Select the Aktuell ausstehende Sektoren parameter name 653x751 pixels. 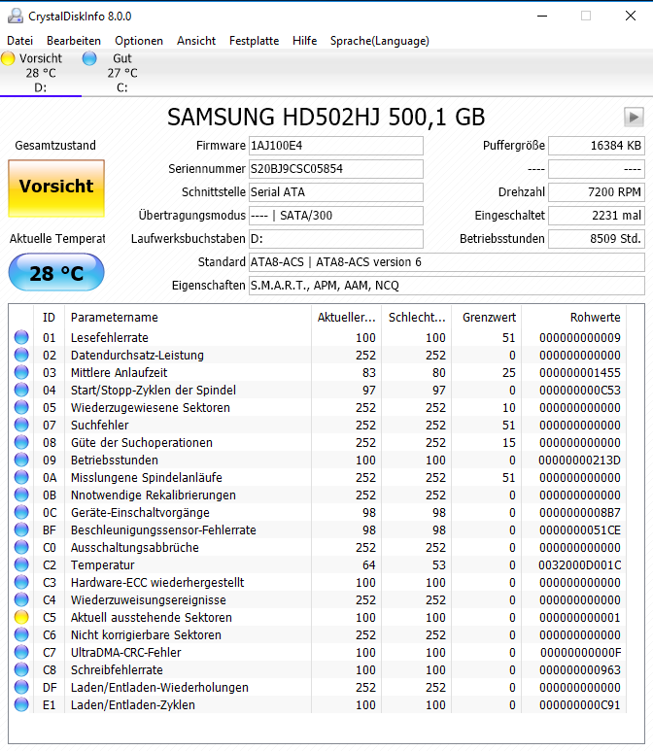point(152,617)
